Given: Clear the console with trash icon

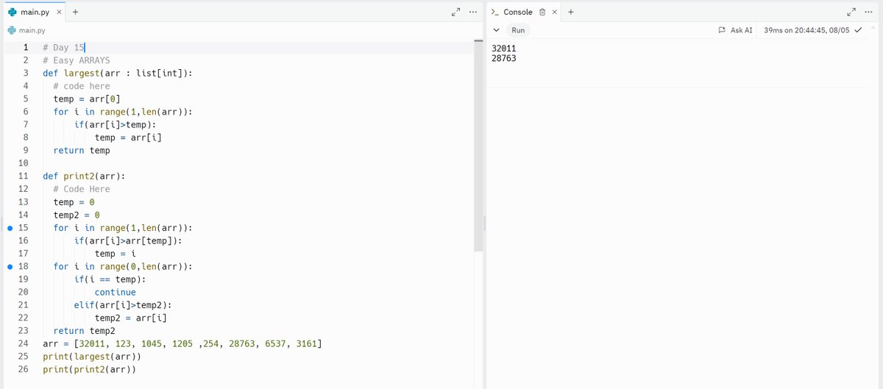Looking at the screenshot, I should pos(542,12).
